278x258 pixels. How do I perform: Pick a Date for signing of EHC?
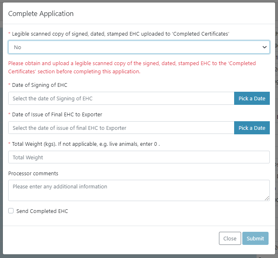(x=252, y=98)
